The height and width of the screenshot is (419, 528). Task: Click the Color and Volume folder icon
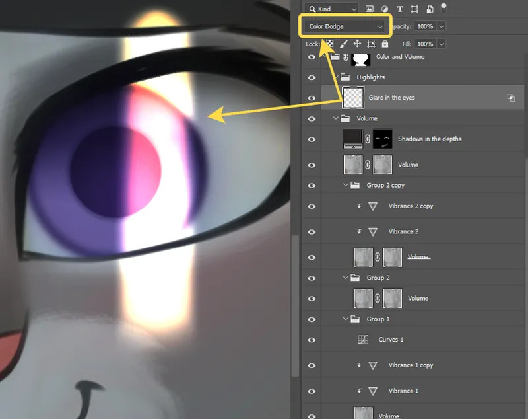335,56
